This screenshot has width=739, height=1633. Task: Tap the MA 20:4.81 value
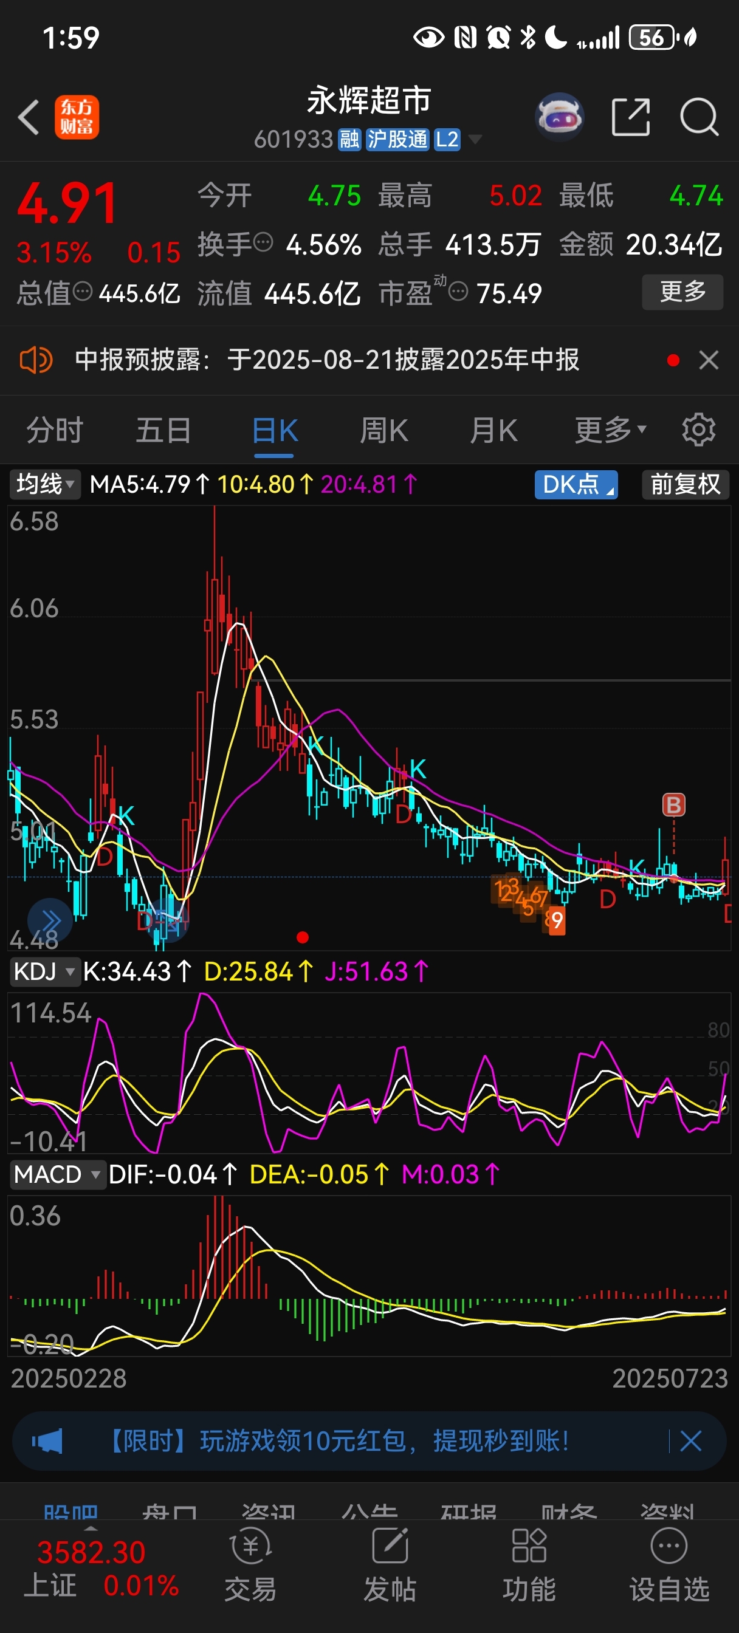click(369, 484)
